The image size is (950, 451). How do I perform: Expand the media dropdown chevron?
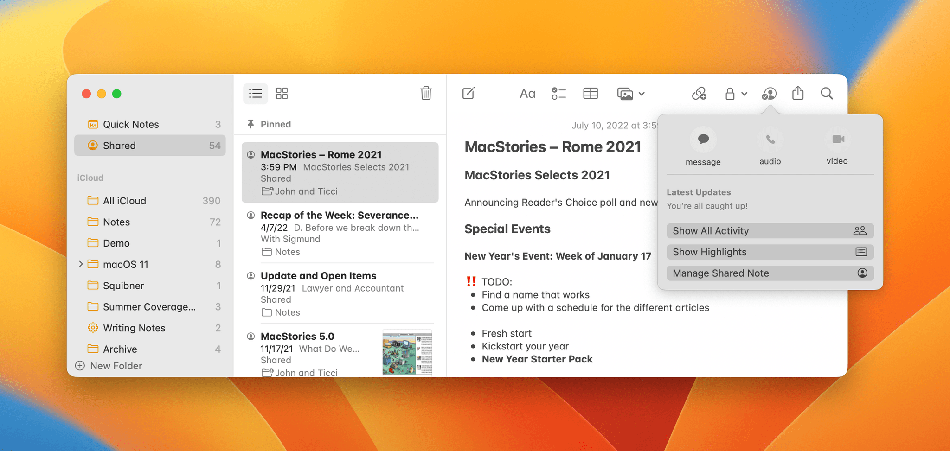click(642, 94)
